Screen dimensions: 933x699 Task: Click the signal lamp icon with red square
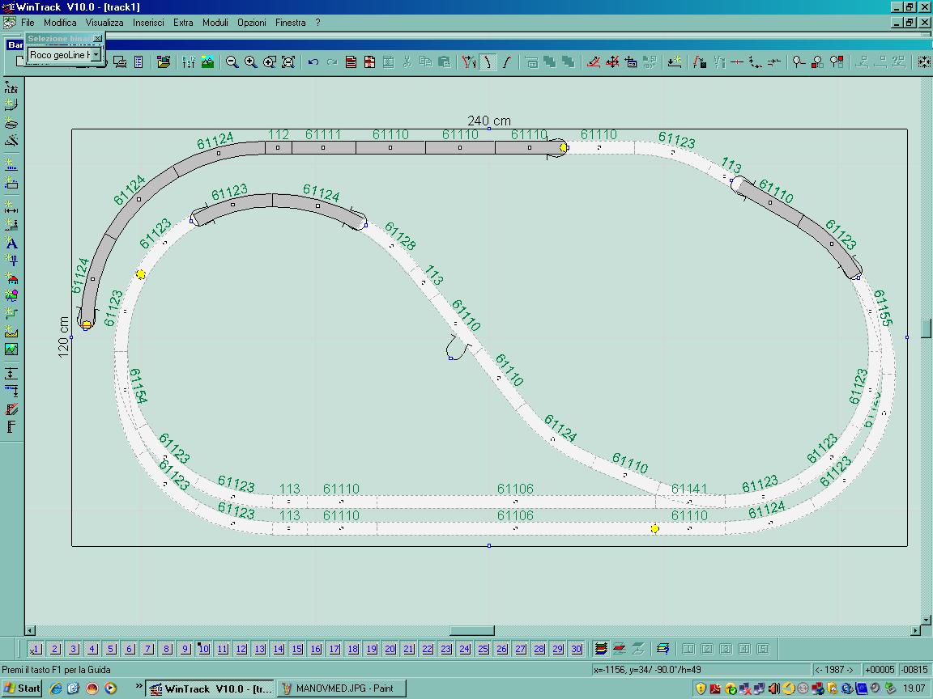(837, 61)
